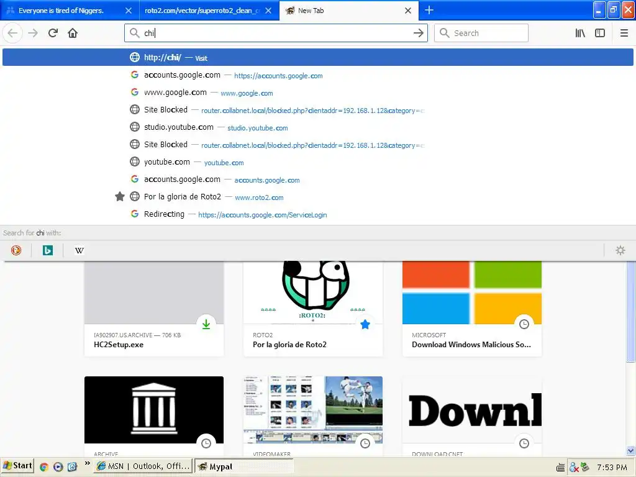Click the history clock on Archive tile
The image size is (636, 477).
click(x=206, y=443)
